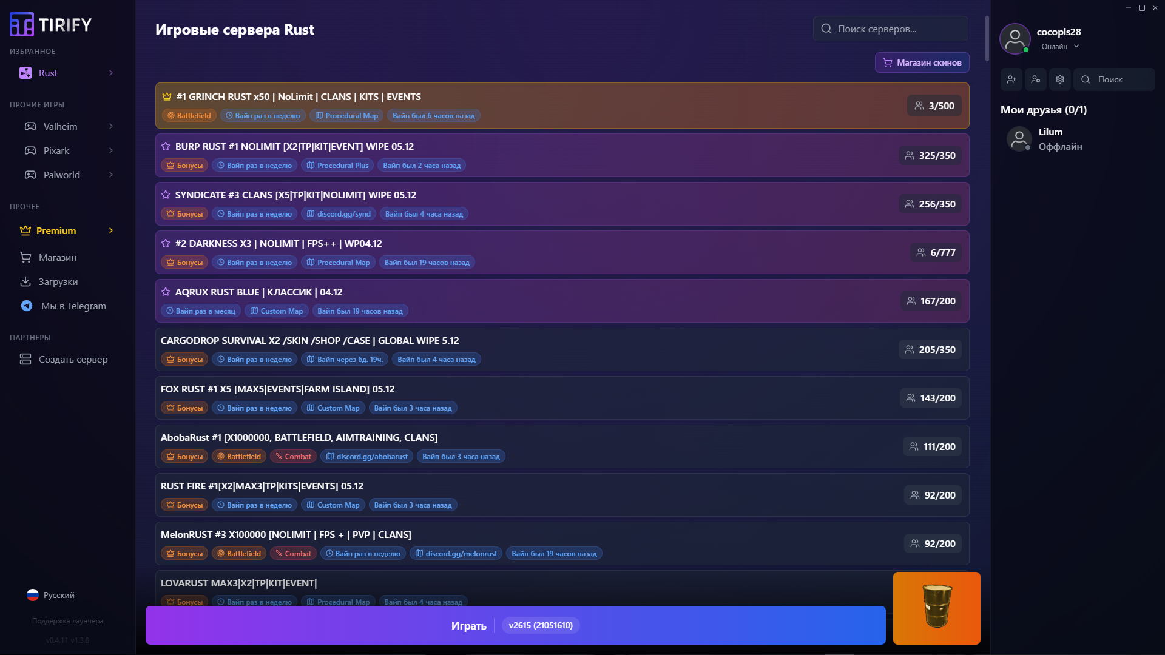The width and height of the screenshot is (1165, 655).
Task: Click the Tirify logo
Action: (x=51, y=25)
